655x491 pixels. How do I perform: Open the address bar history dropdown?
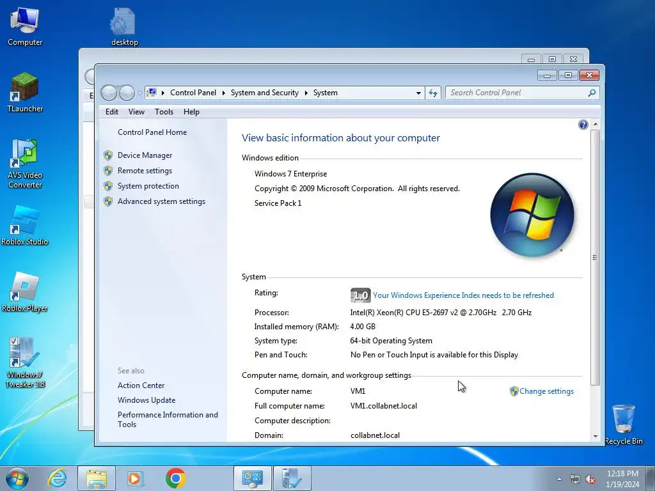[x=418, y=93]
